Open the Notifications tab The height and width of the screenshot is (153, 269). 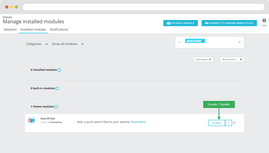point(59,30)
